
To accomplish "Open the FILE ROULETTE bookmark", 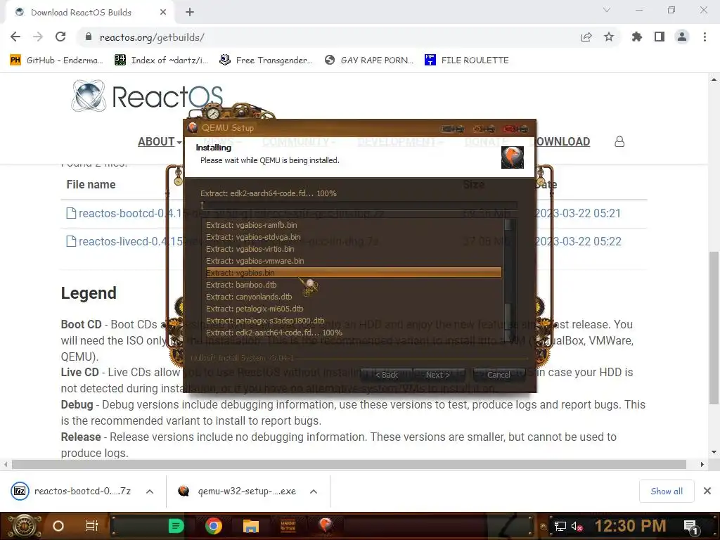I will [x=467, y=60].
